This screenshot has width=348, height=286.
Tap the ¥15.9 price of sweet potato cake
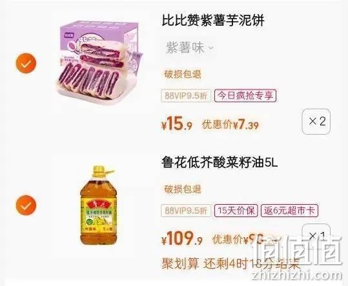pyautogui.click(x=177, y=124)
